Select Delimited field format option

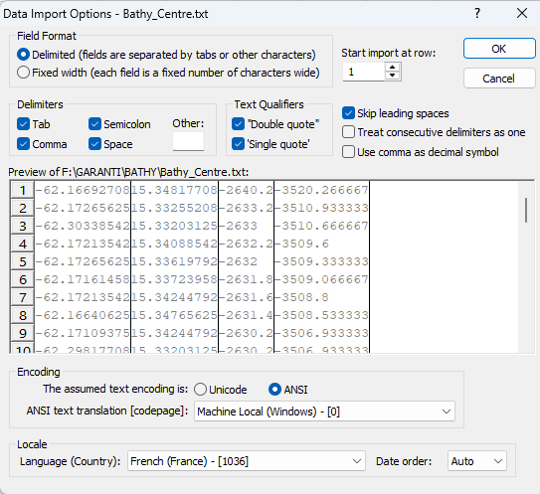(23, 55)
